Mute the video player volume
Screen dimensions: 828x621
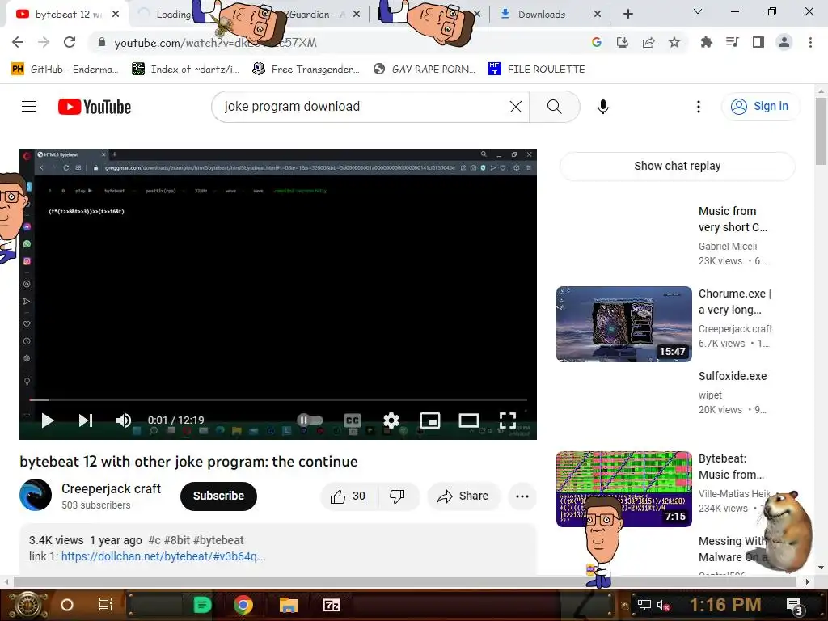[x=124, y=420]
